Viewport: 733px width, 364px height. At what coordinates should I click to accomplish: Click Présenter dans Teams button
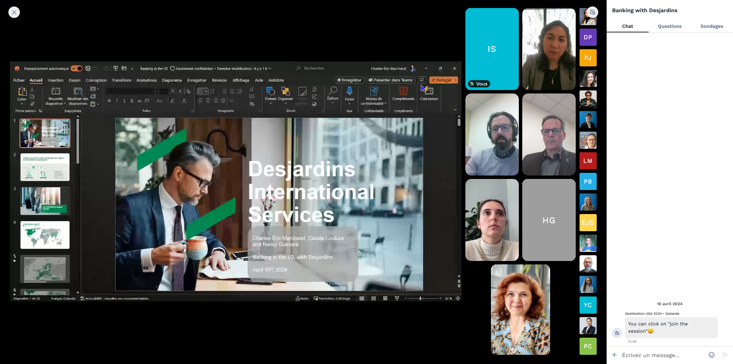(391, 80)
